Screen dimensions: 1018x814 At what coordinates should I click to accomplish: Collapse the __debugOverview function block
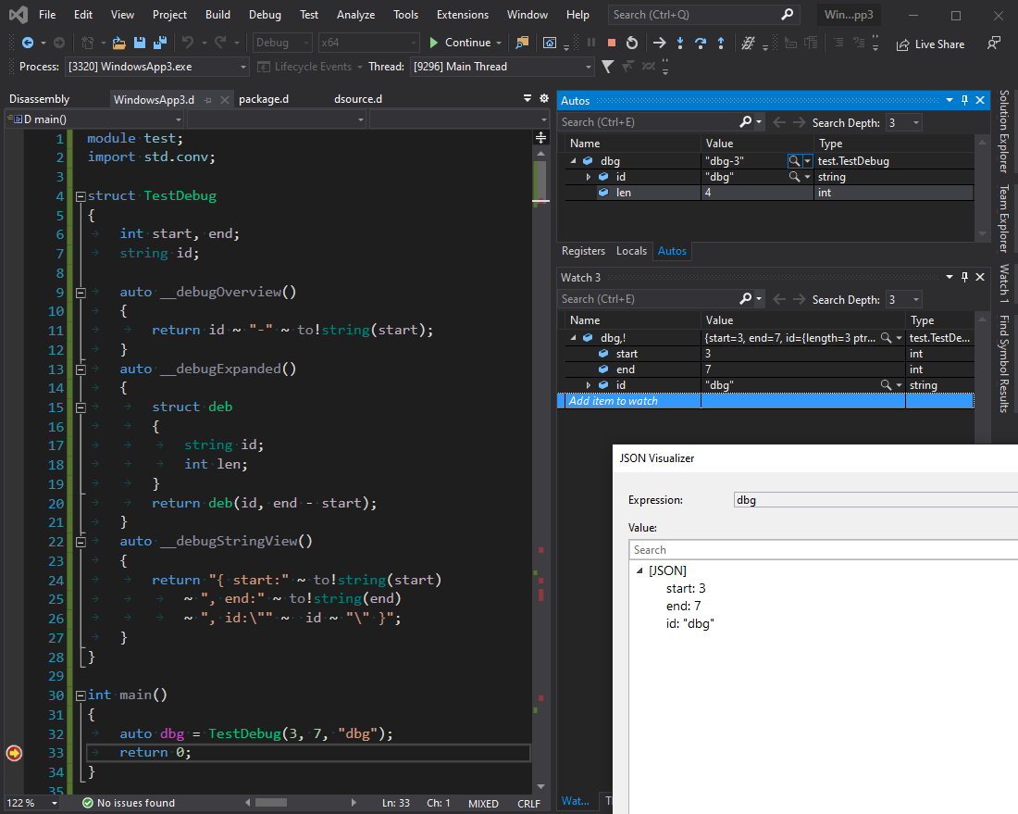click(81, 293)
